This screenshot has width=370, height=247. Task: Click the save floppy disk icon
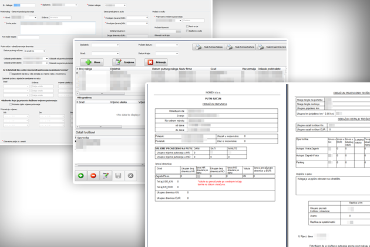click(x=119, y=175)
